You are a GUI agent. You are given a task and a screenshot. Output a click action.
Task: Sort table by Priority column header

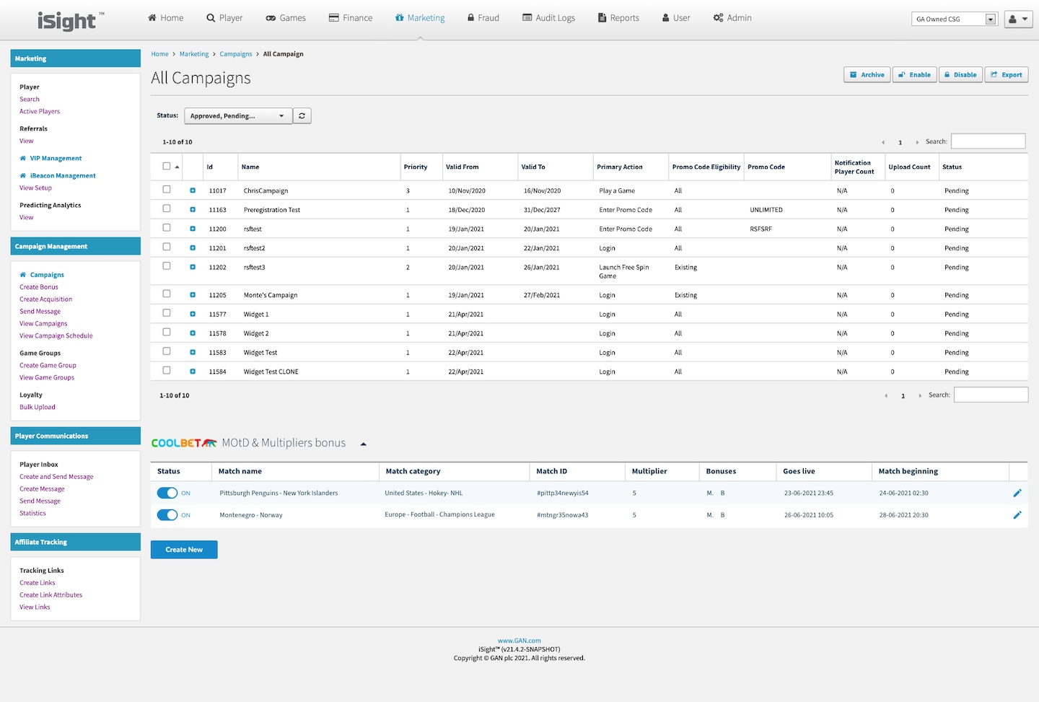point(416,167)
